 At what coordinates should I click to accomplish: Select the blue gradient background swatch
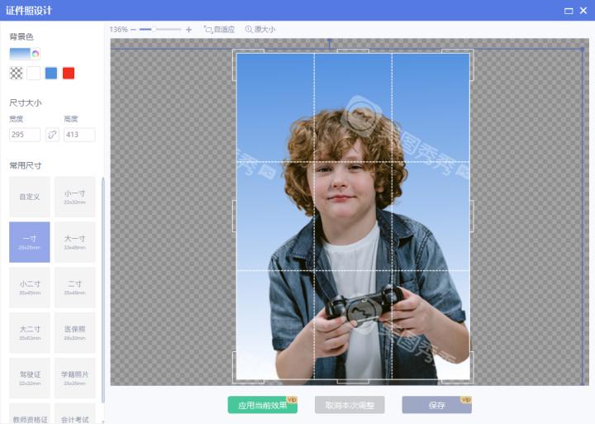point(20,54)
